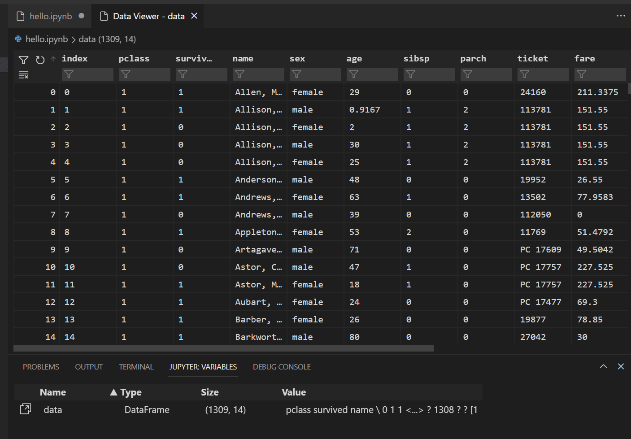The width and height of the screenshot is (631, 439).
Task: Click the filter icon in the sex column
Action: 296,74
